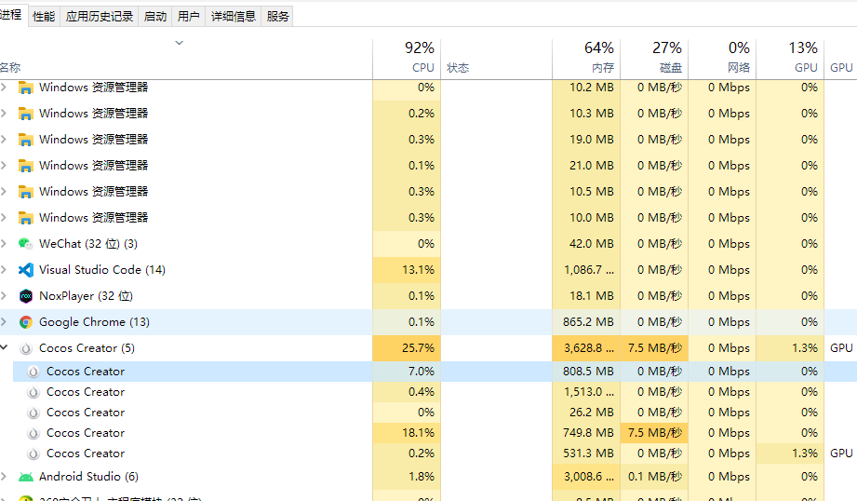857x501 pixels.
Task: Expand the Android Studio (6) group
Action: [x=4, y=477]
